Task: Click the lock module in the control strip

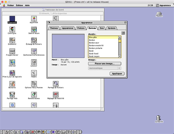Action: click(7, 132)
